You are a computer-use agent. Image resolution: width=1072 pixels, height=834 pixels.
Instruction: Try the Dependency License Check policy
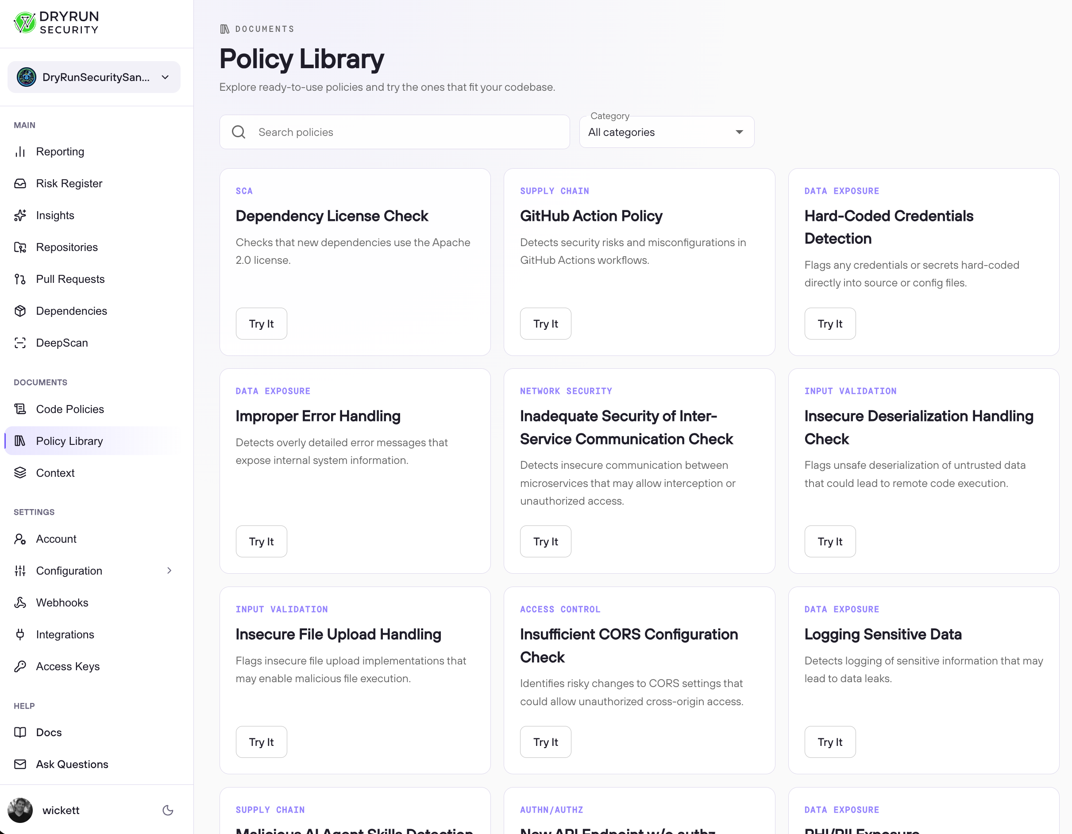coord(261,324)
